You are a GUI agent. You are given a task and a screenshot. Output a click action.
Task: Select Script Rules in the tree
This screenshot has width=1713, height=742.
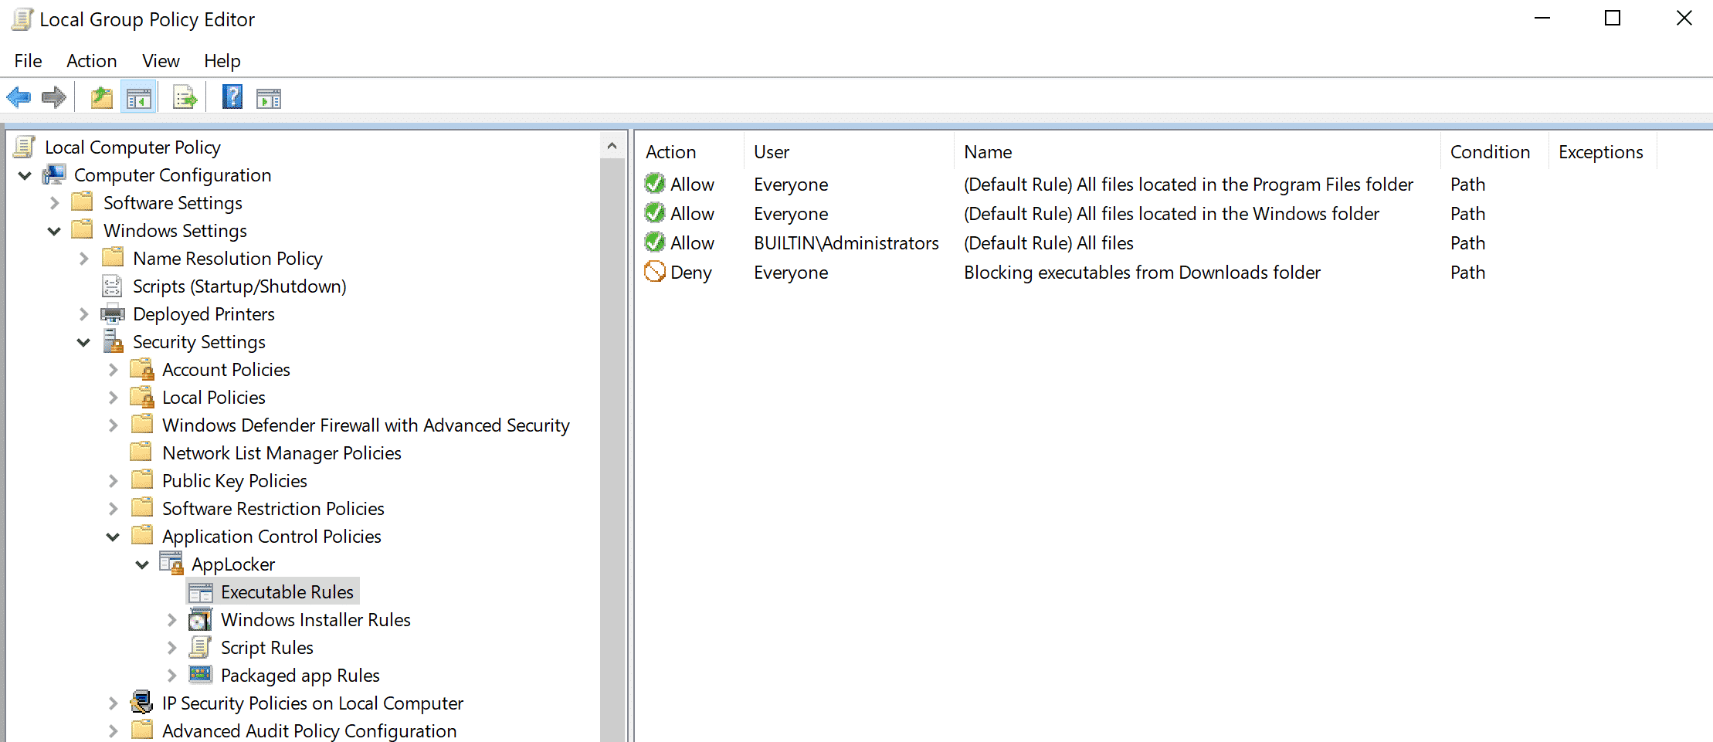266,648
